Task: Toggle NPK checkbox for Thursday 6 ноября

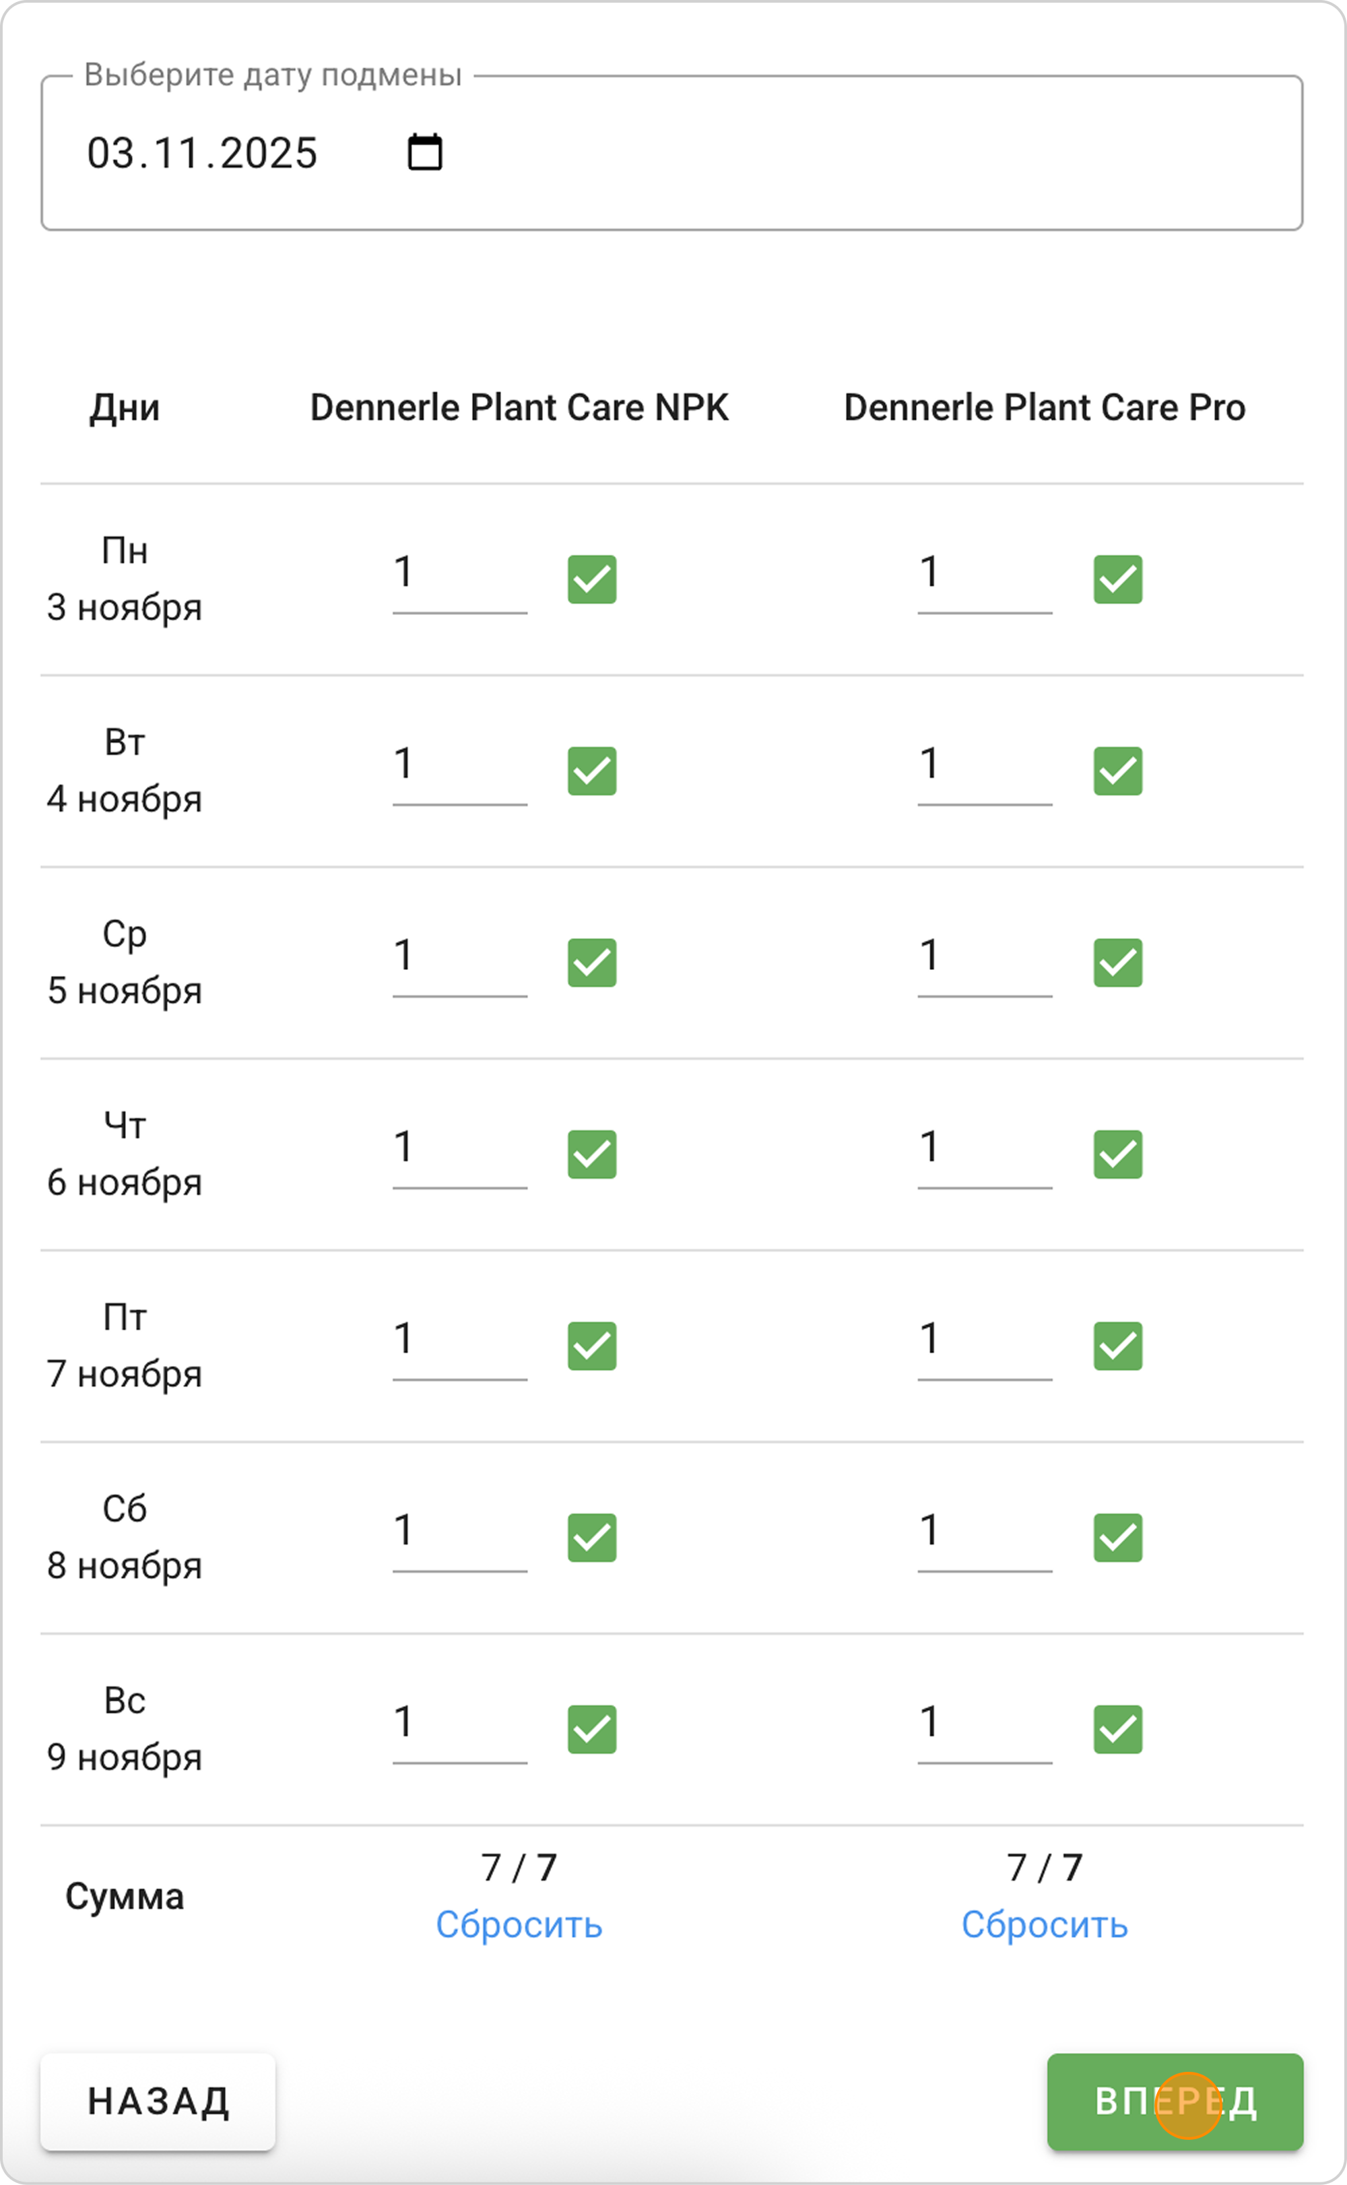Action: pos(591,1154)
